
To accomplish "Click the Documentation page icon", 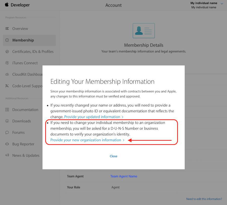I will pos(7,110).
